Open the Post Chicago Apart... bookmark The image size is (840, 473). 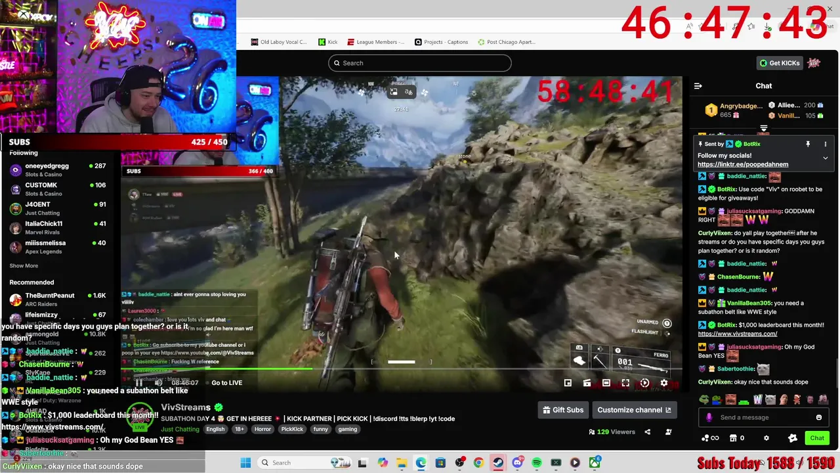(x=507, y=42)
